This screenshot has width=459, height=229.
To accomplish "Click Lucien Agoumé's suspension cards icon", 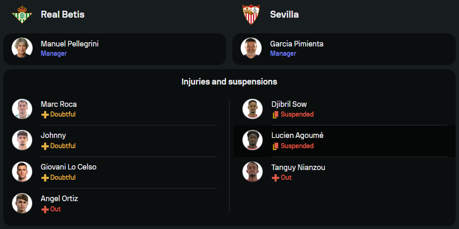I will (x=275, y=146).
